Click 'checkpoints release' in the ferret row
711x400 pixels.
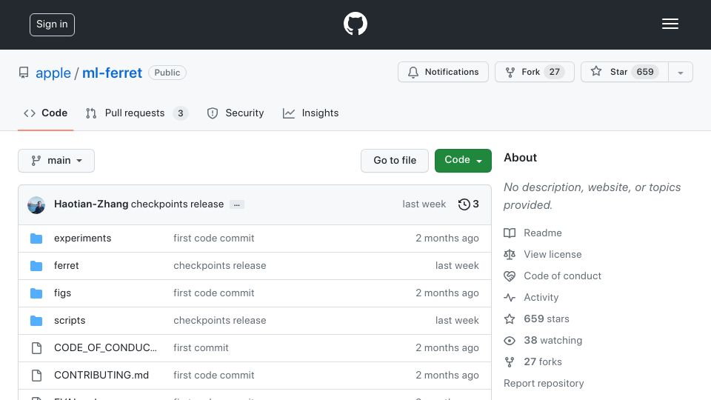click(219, 265)
